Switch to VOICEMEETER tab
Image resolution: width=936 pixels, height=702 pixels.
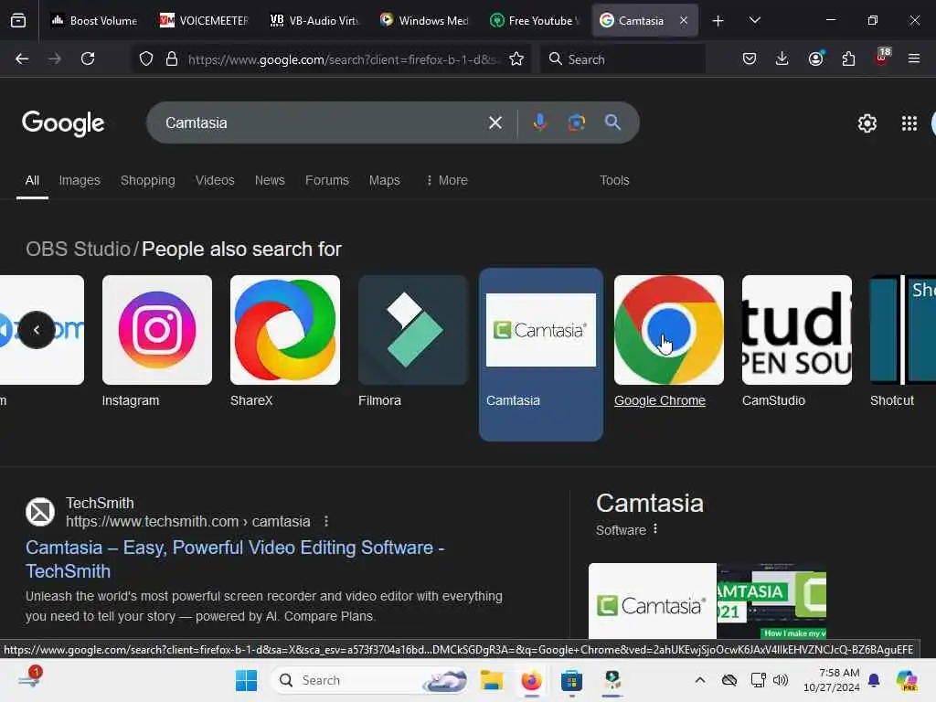(204, 20)
